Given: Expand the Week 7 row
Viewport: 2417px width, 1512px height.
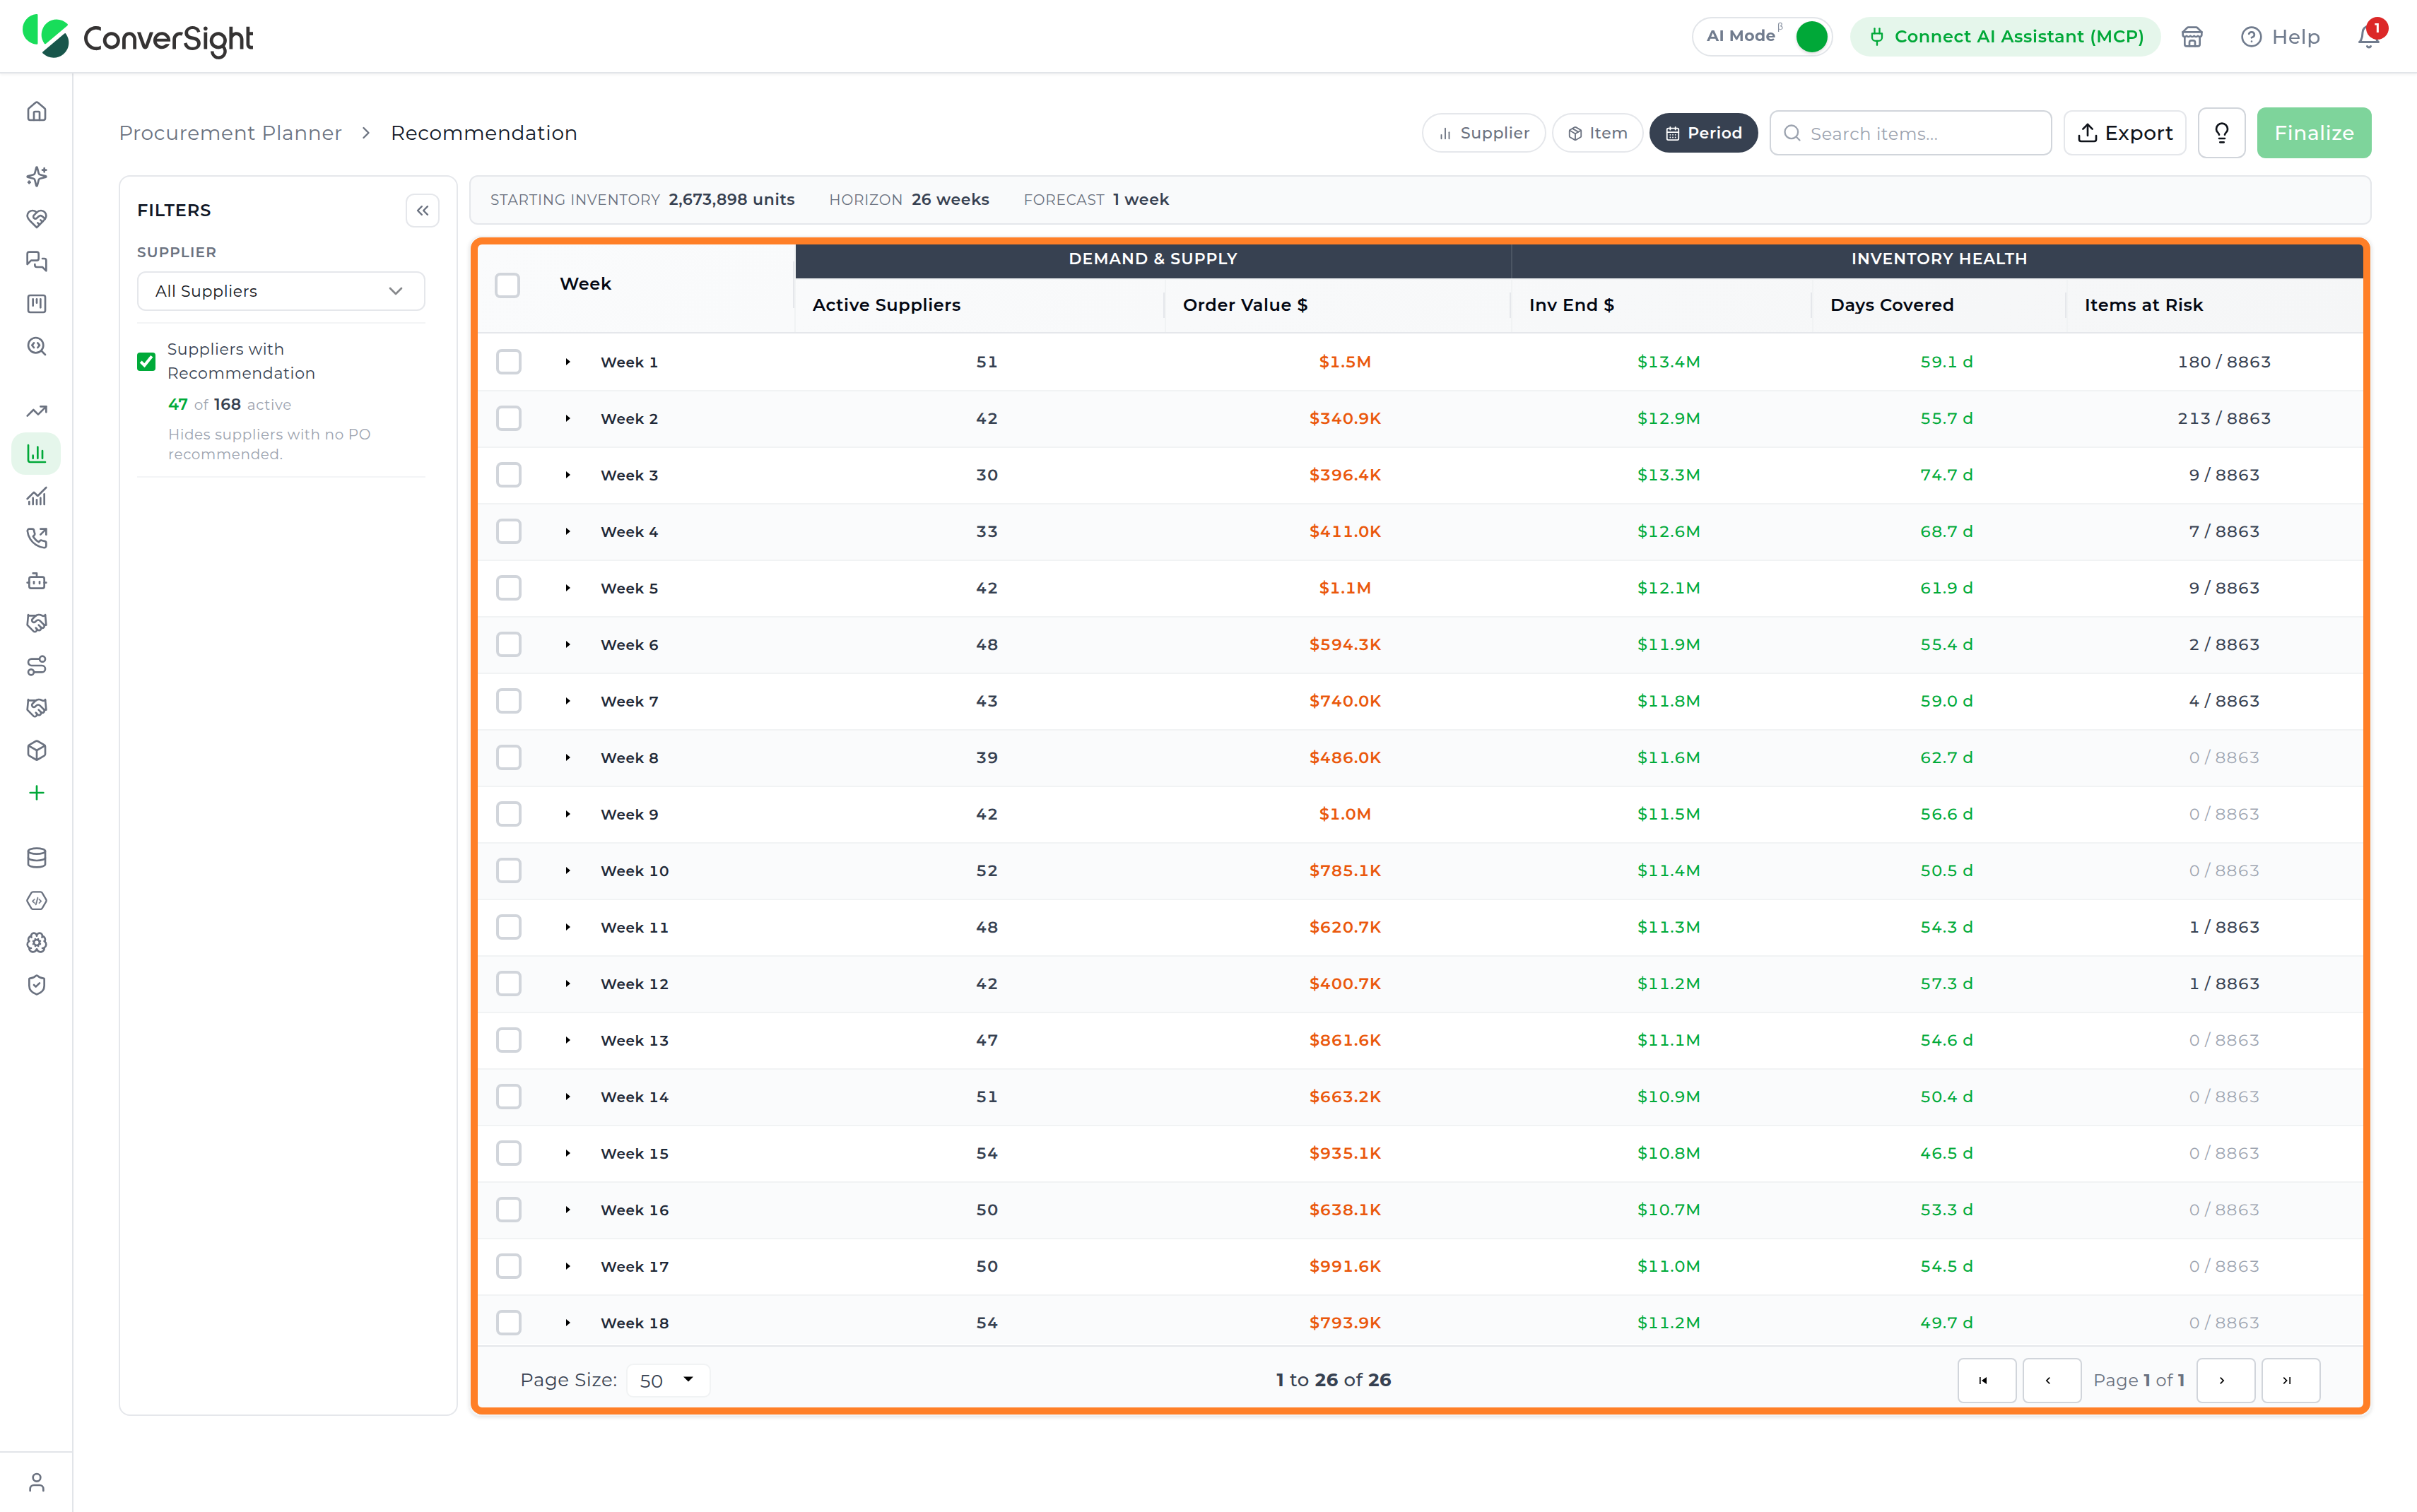Looking at the screenshot, I should tap(568, 702).
